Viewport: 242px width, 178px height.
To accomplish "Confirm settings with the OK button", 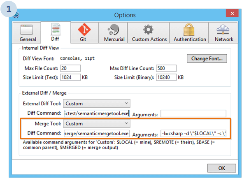I will pyautogui.click(x=221, y=168).
